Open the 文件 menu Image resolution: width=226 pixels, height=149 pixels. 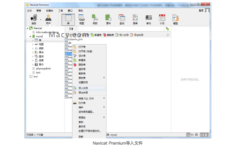click(x=29, y=11)
